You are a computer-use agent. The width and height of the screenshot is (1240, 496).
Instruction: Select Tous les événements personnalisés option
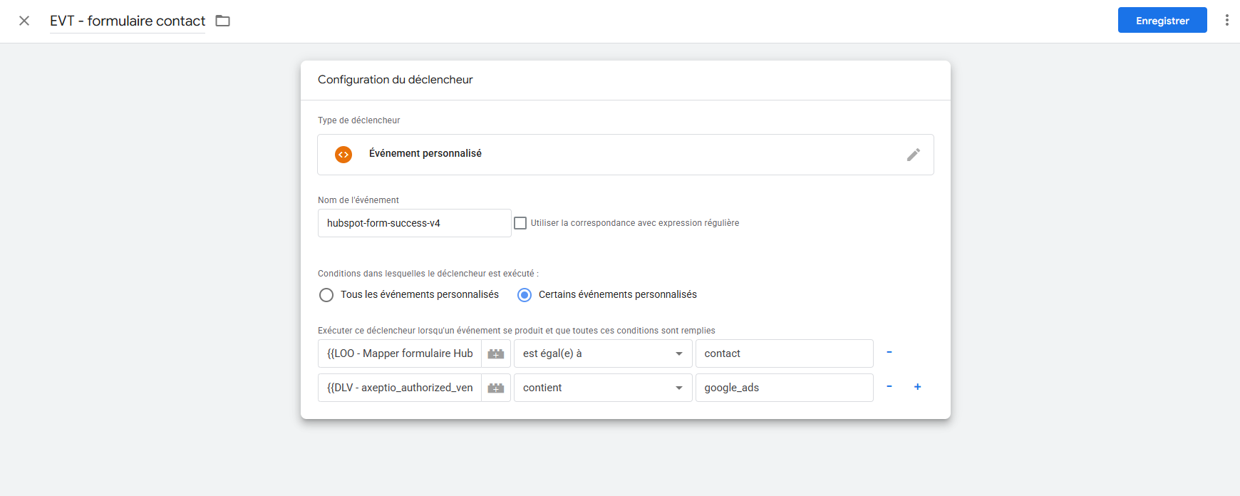[x=326, y=295]
